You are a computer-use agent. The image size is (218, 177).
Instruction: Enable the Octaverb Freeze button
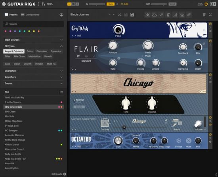pos(179,141)
